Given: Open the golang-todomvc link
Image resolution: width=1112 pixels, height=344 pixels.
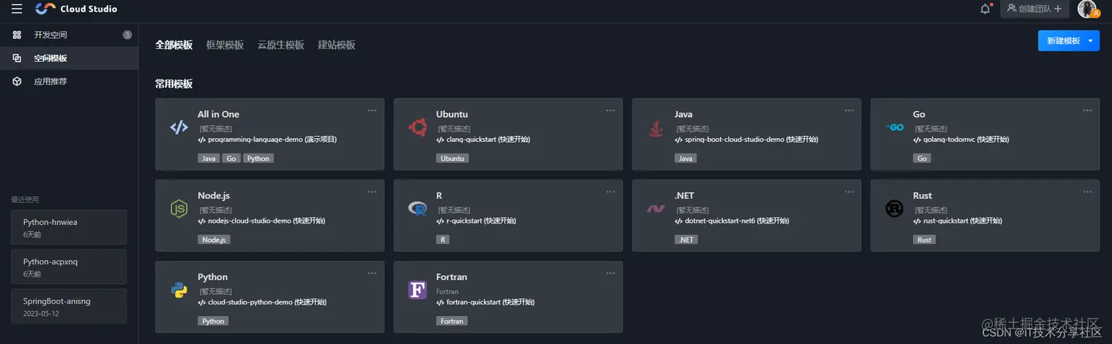Looking at the screenshot, I should click(960, 139).
